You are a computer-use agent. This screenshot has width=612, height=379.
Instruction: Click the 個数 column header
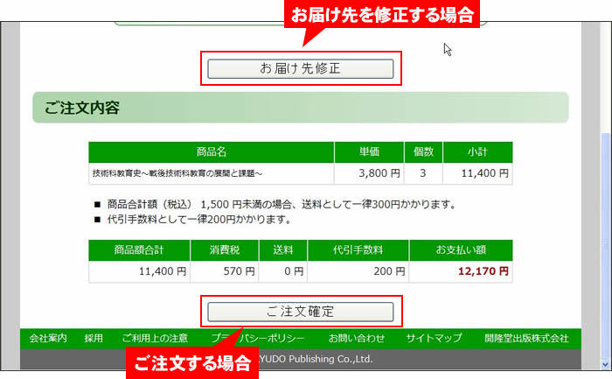(x=423, y=152)
